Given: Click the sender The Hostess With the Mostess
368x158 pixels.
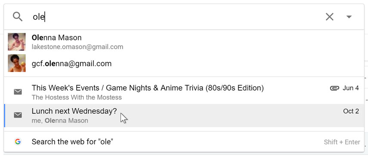Looking at the screenshot, I should pos(77,97).
